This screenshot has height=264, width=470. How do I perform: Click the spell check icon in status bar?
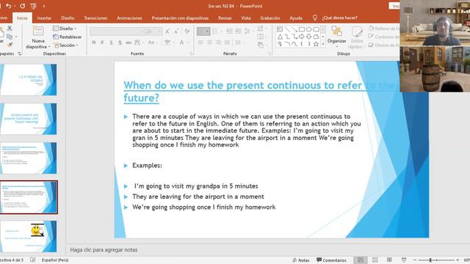32,260
